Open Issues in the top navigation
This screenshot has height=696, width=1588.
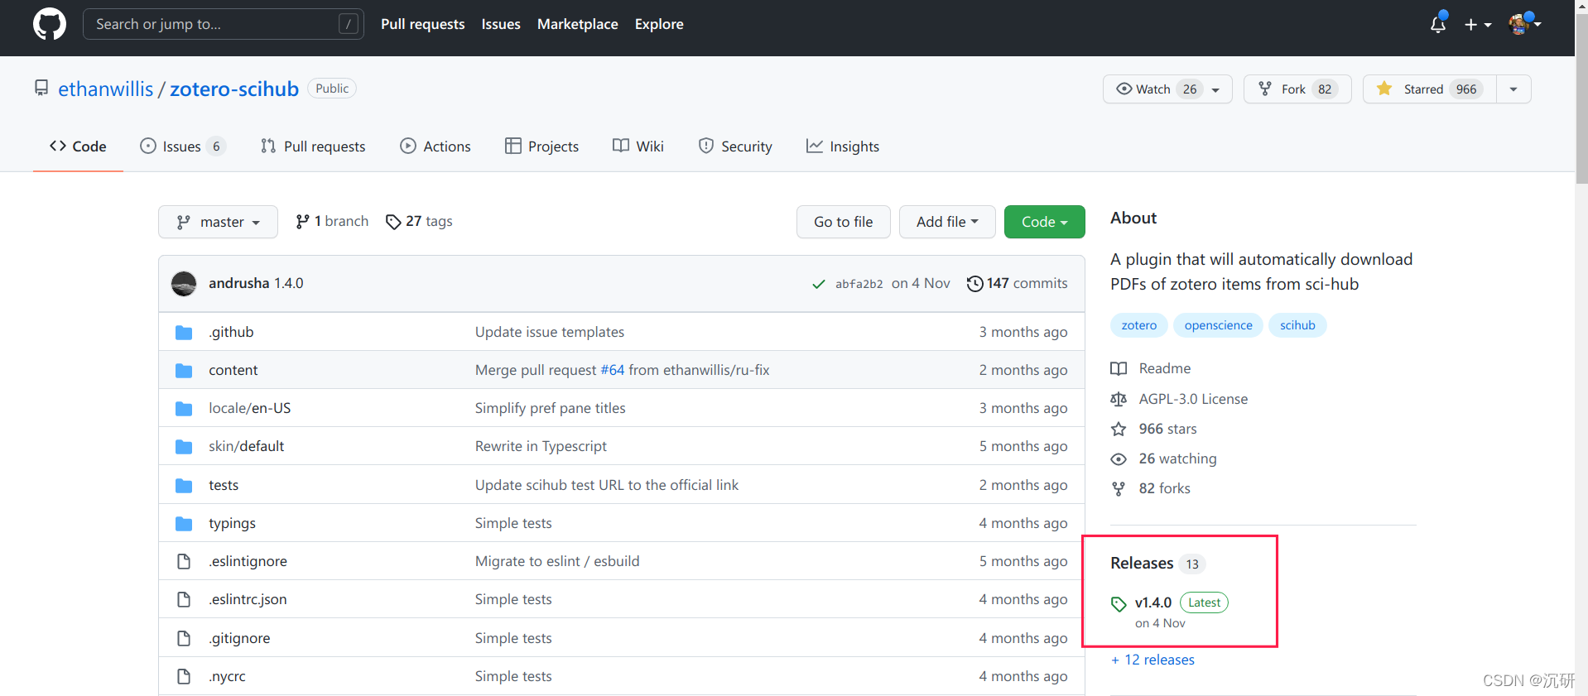(x=501, y=24)
